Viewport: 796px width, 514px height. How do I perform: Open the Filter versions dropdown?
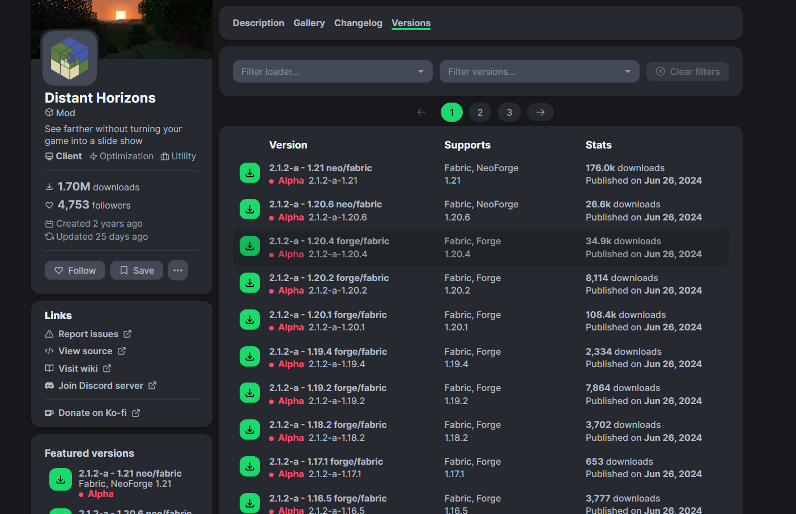539,71
